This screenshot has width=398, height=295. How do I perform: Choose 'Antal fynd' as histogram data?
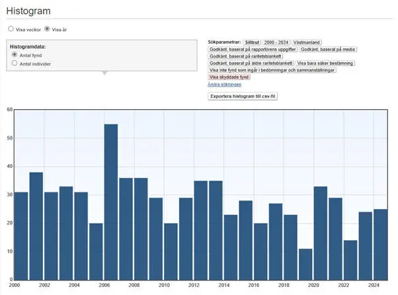16,55
